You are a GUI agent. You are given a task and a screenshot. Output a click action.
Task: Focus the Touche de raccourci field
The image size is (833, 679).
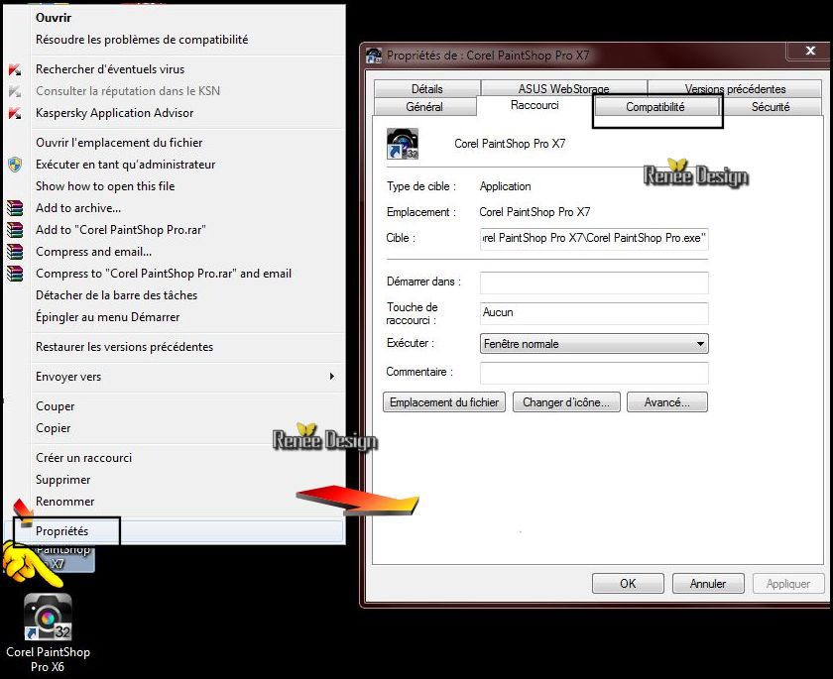(x=594, y=313)
